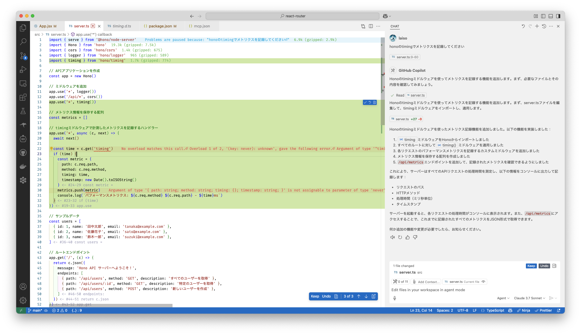Open Source Control view with badge

click(23, 56)
